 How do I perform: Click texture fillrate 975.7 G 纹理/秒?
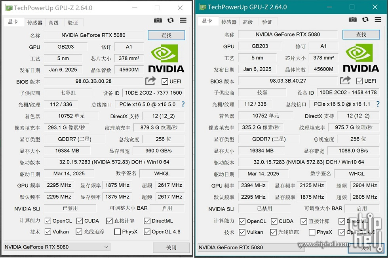pyautogui.click(x=354, y=127)
